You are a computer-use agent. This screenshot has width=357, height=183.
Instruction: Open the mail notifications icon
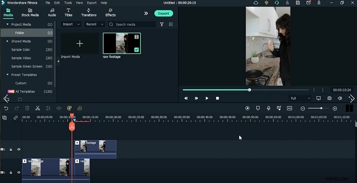click(x=308, y=3)
